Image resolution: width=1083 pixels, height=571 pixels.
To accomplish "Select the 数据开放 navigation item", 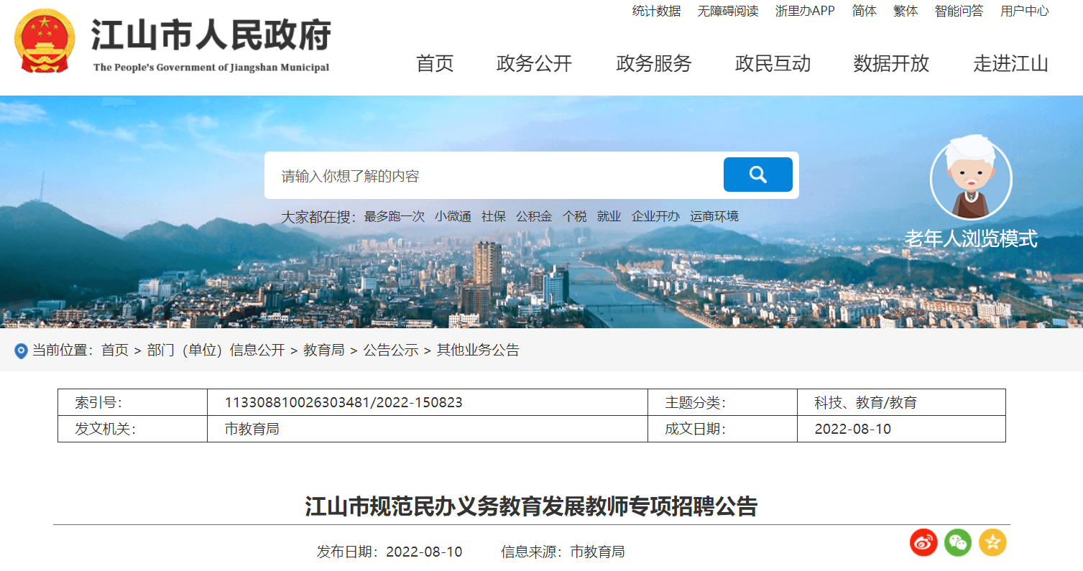I will tap(891, 63).
